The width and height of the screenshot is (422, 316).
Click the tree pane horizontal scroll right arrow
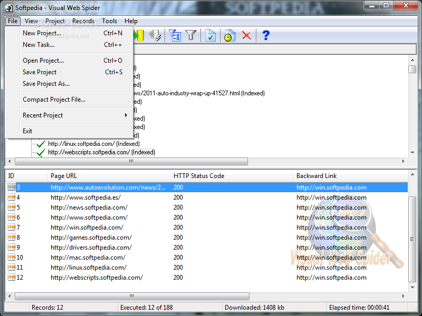pyautogui.click(x=404, y=161)
